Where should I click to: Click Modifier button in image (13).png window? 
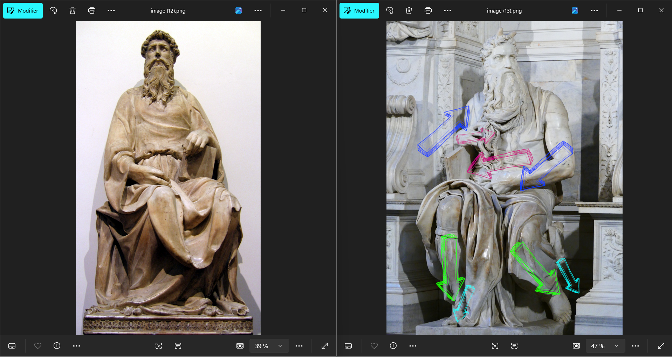point(359,10)
